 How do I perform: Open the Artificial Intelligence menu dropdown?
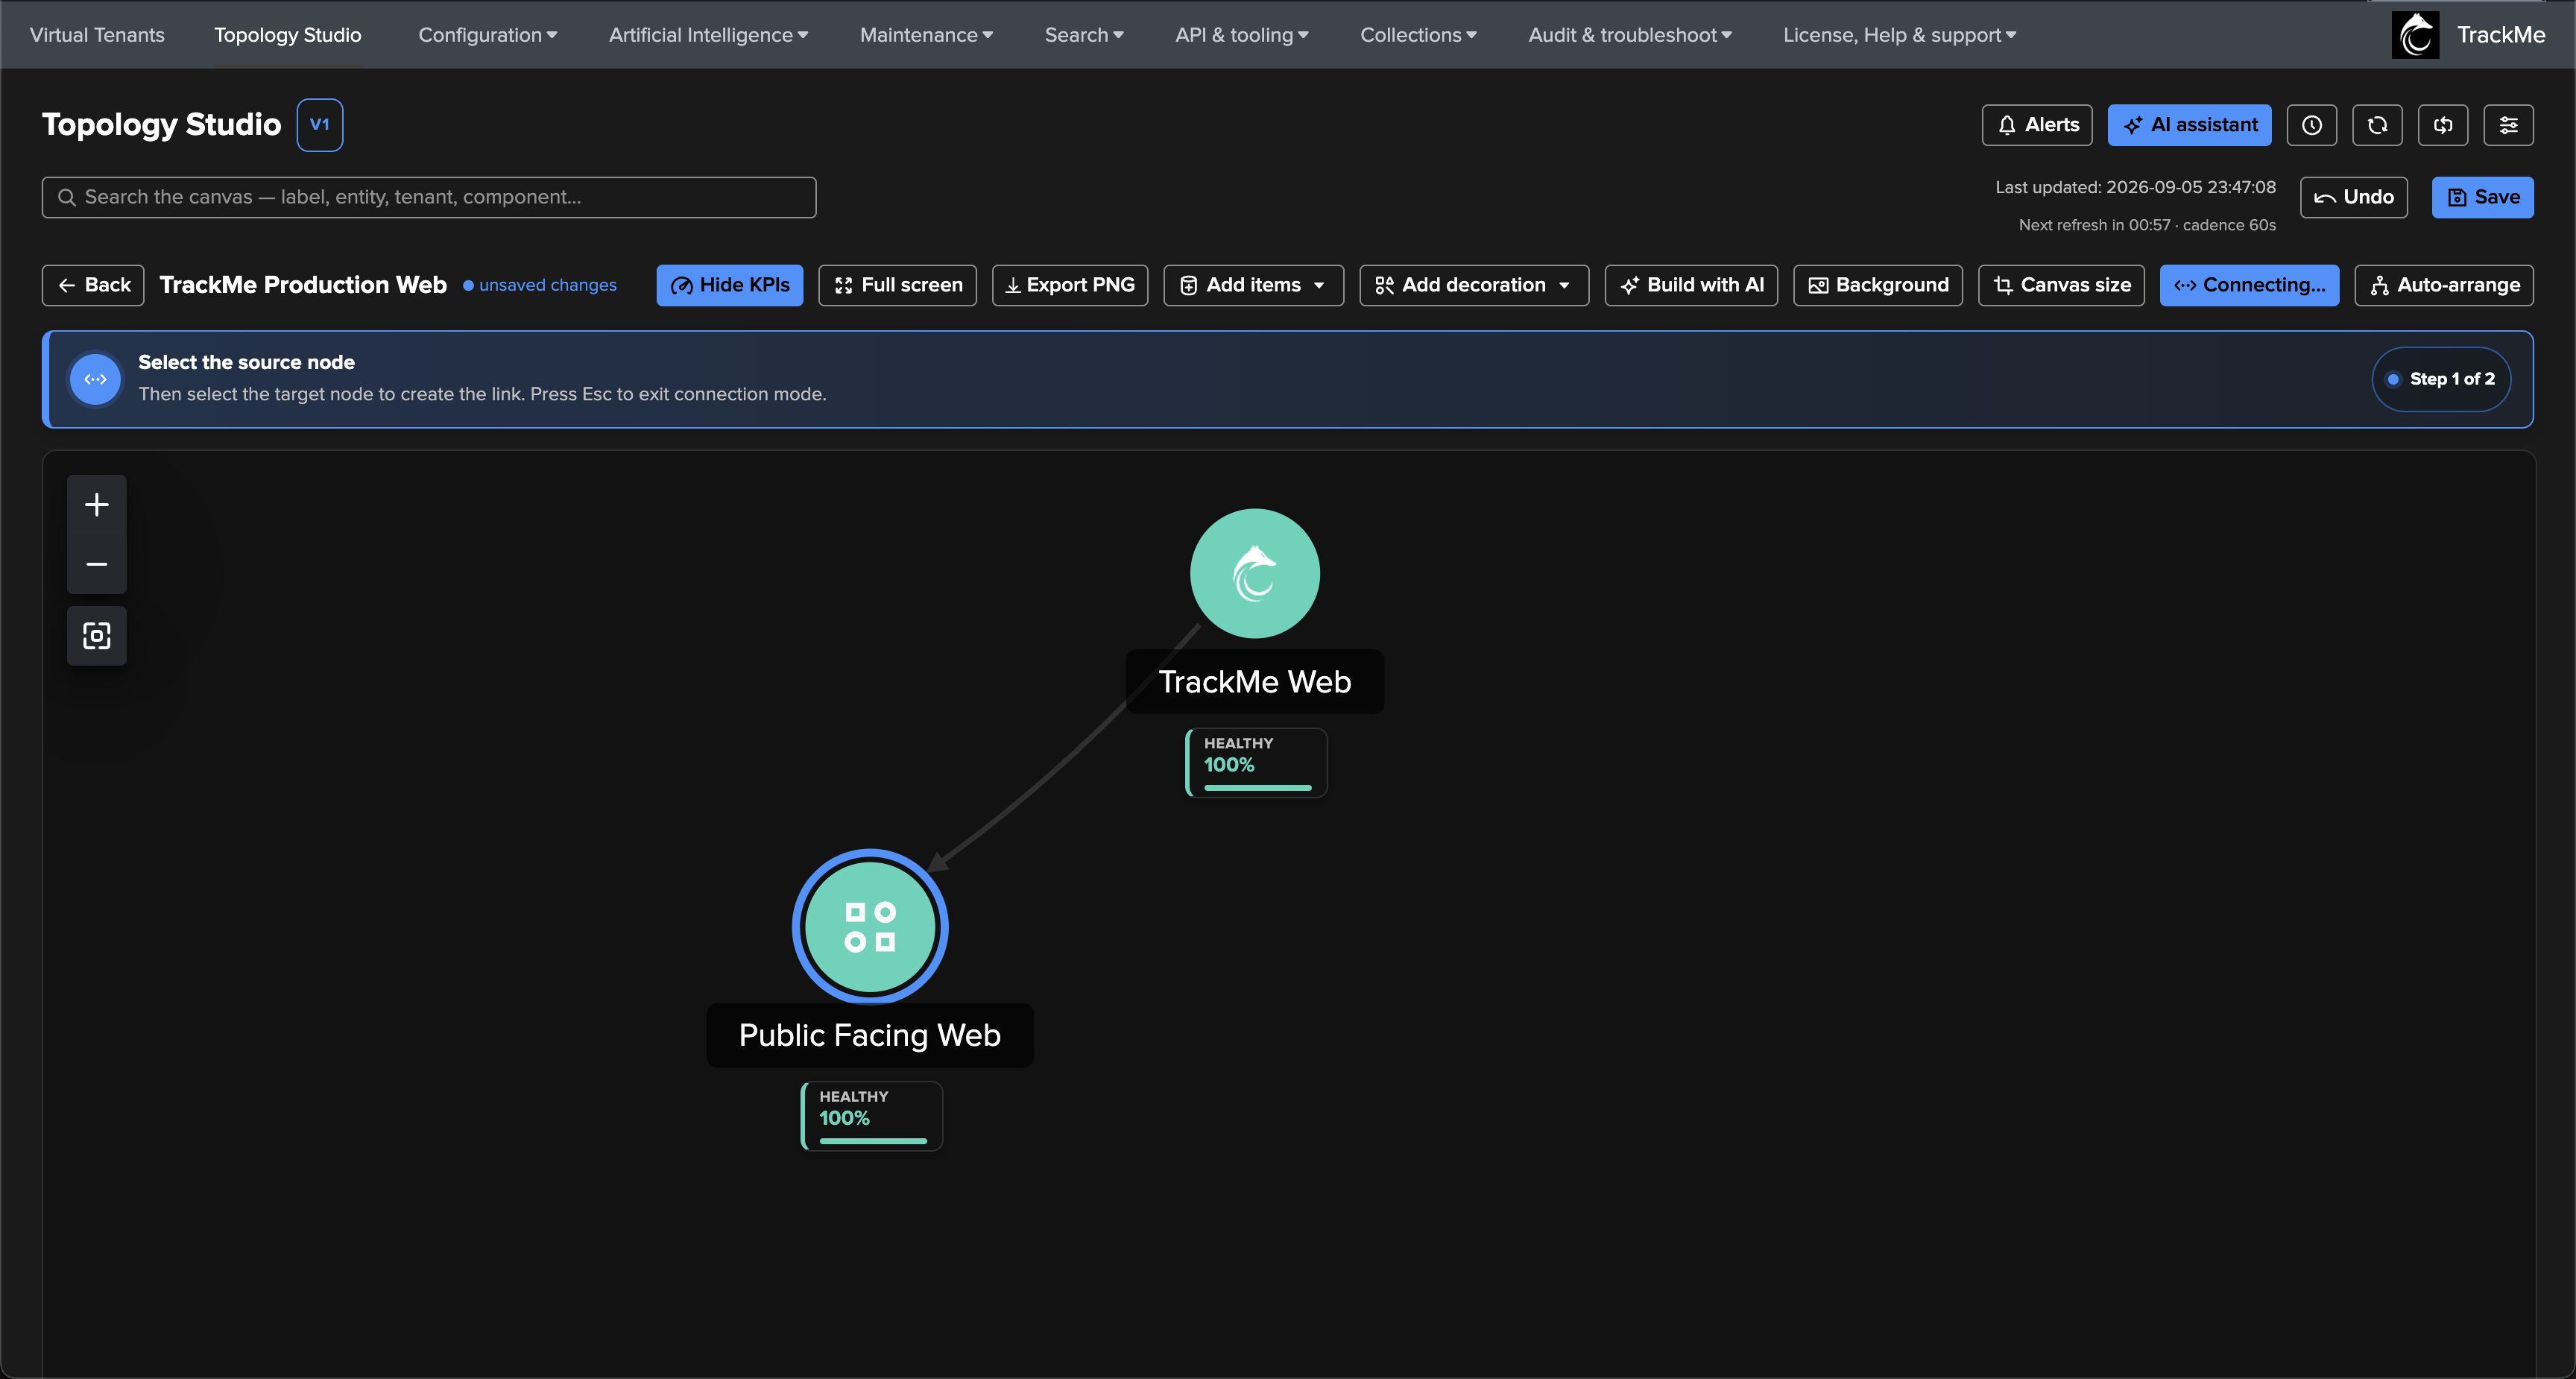click(708, 35)
